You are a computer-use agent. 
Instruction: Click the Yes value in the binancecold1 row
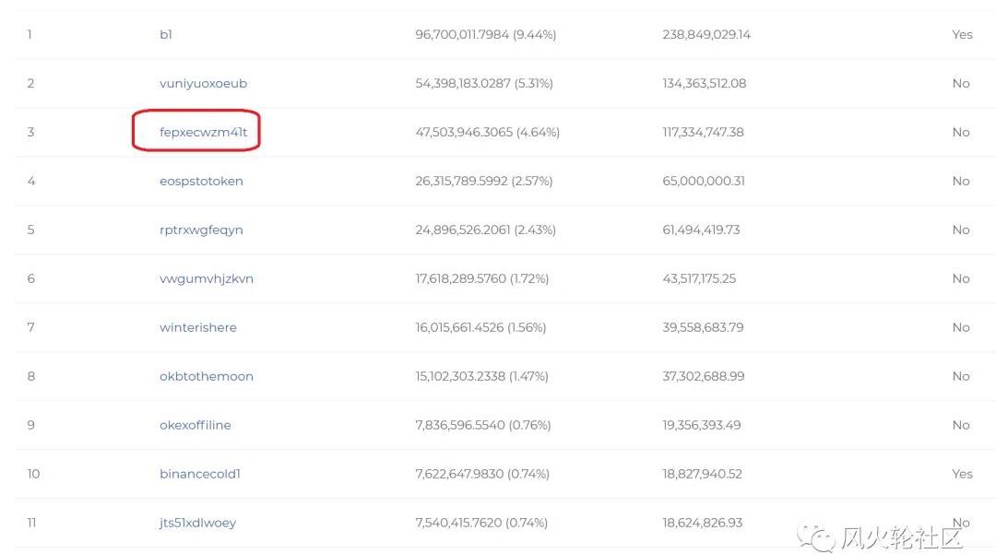[x=962, y=475]
